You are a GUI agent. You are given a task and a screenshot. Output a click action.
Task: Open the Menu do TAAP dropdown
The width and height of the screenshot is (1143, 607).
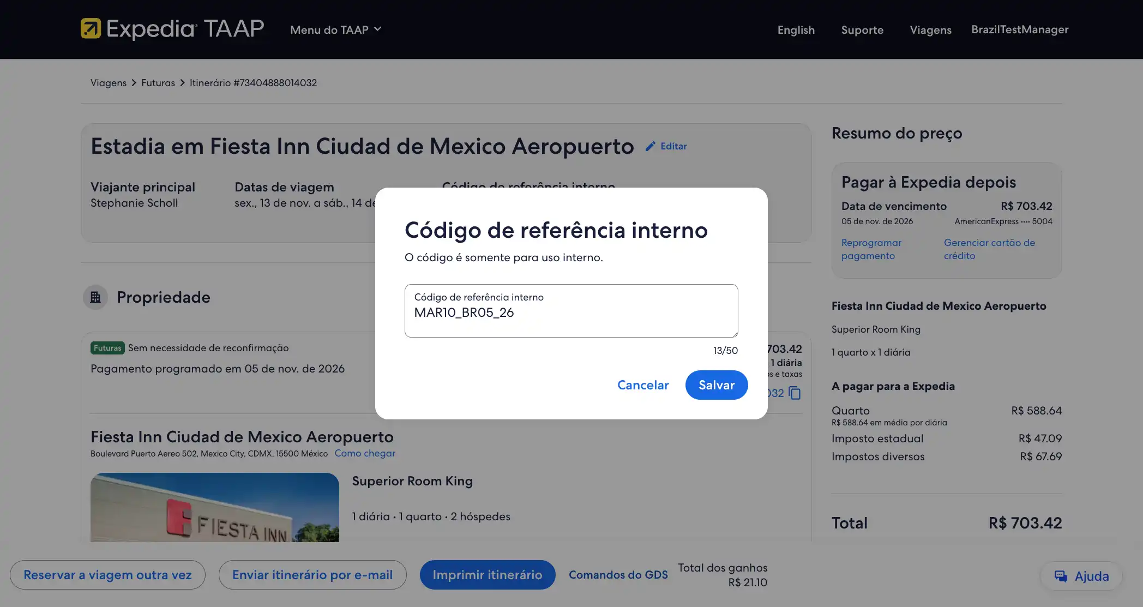[335, 29]
